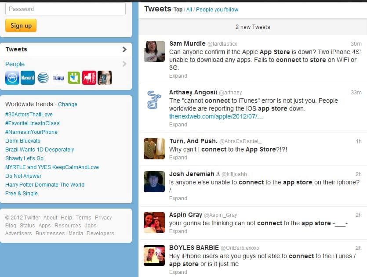Click the Zynga red dog icon

point(89,78)
